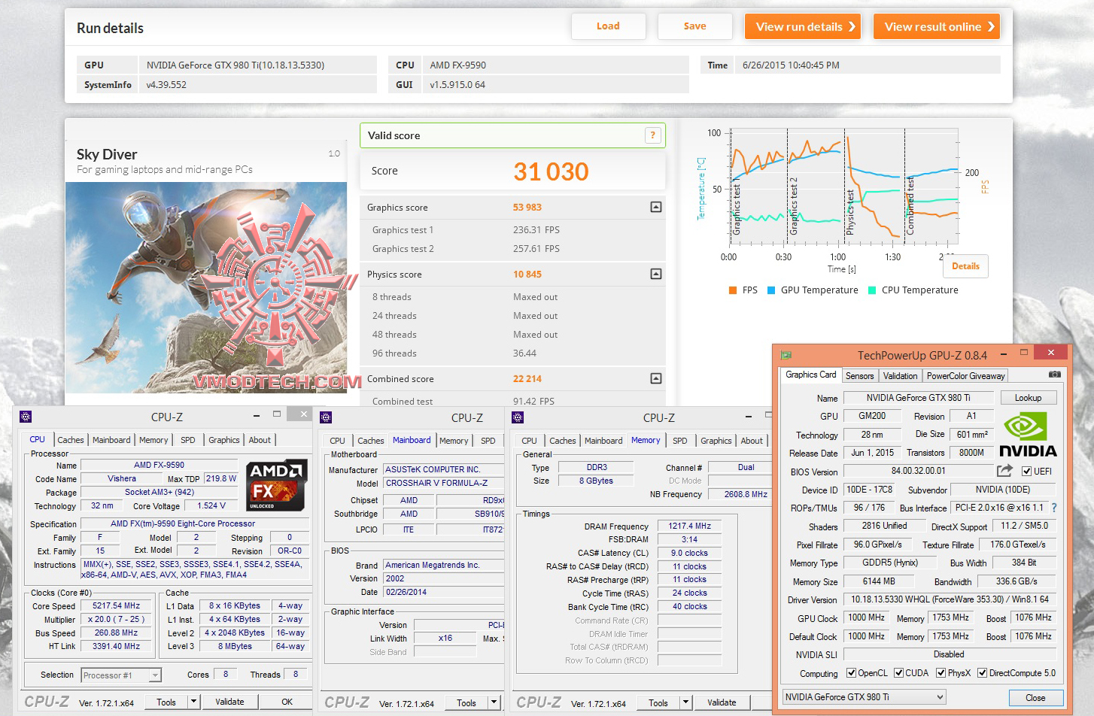Screen dimensions: 1094x716
Task: Minimize the CPU-Z CPU-tab window
Action: [257, 414]
